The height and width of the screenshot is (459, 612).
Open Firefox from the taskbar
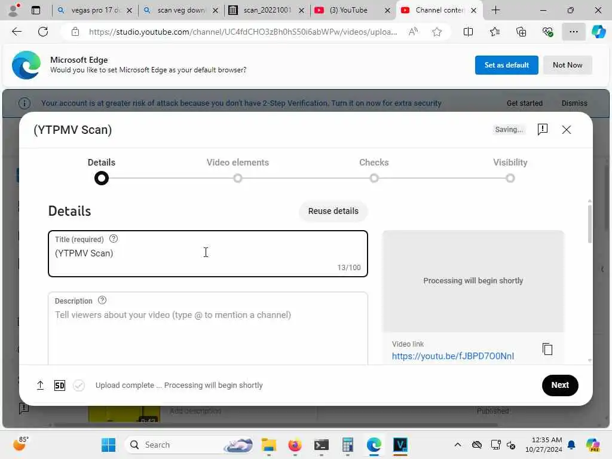click(295, 445)
